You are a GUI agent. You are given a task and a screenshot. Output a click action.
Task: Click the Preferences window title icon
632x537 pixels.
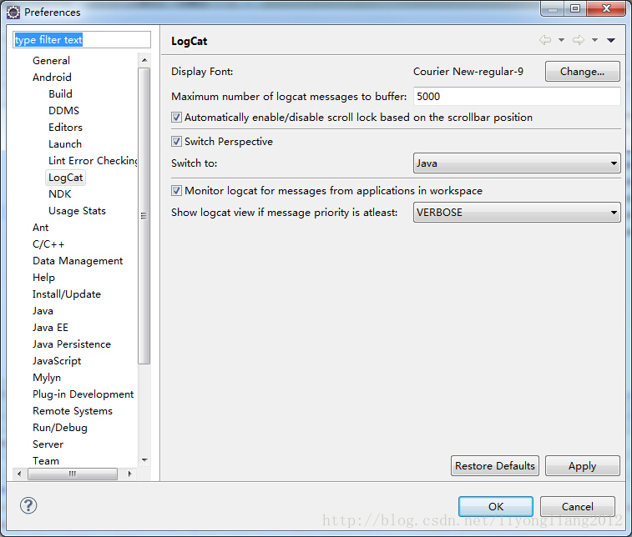[x=13, y=13]
